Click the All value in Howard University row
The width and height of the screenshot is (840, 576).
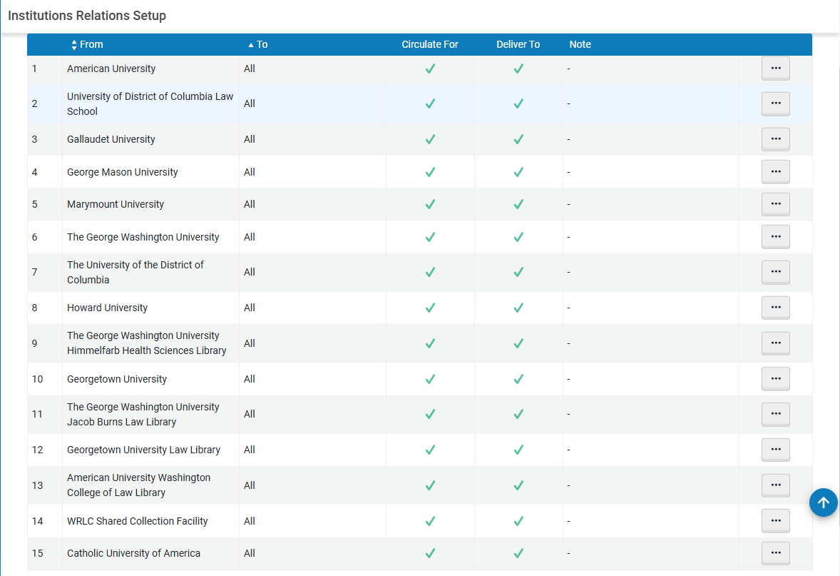(249, 308)
